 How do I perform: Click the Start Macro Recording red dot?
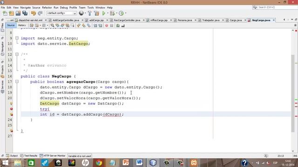107,26
